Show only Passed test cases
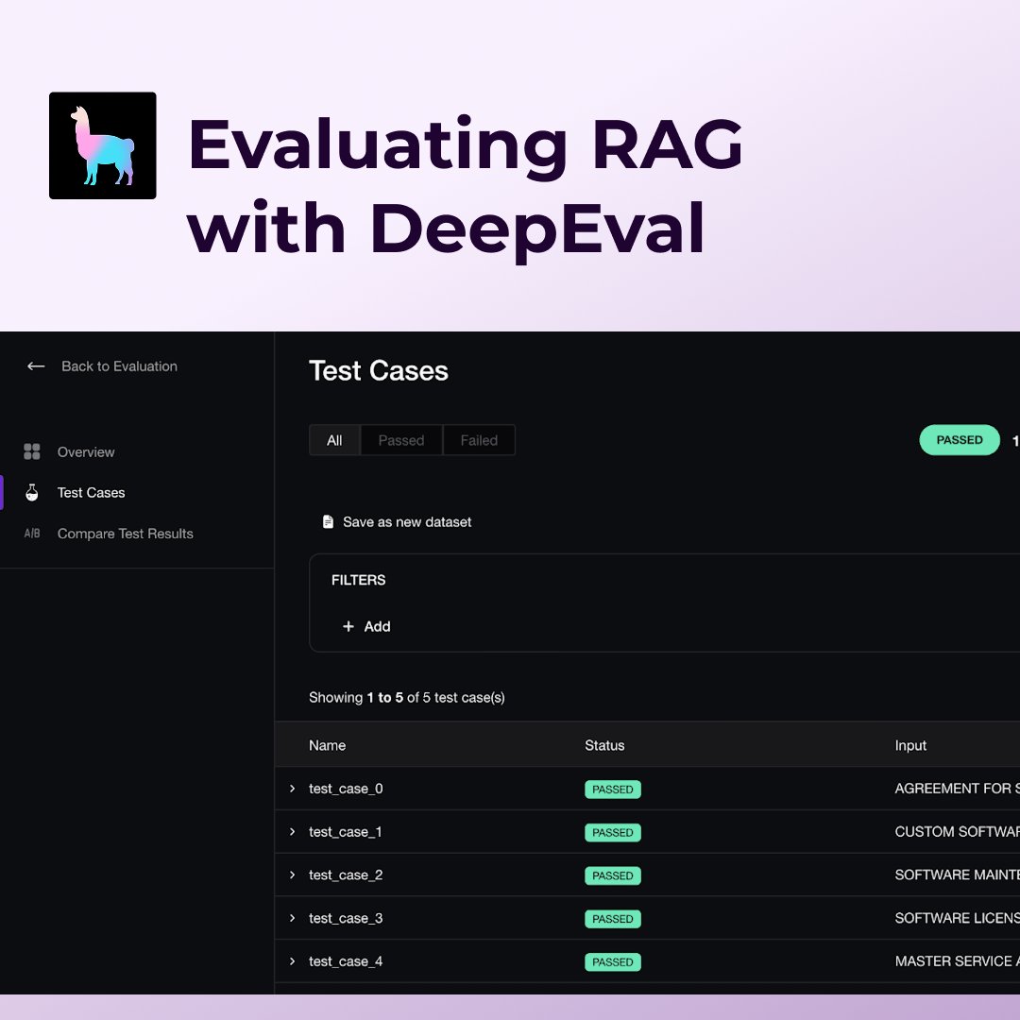The image size is (1020, 1020). point(401,440)
